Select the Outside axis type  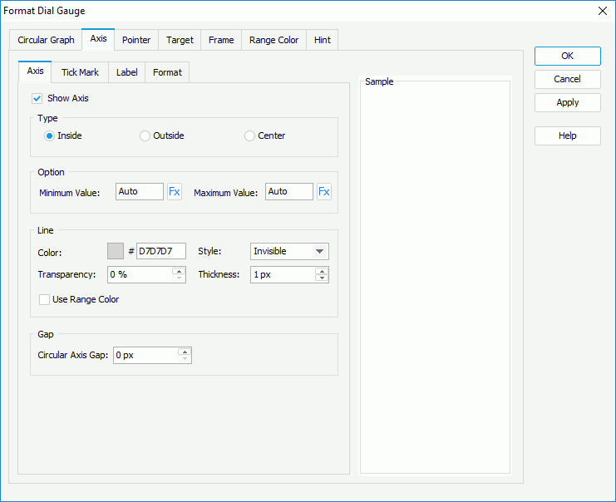145,135
